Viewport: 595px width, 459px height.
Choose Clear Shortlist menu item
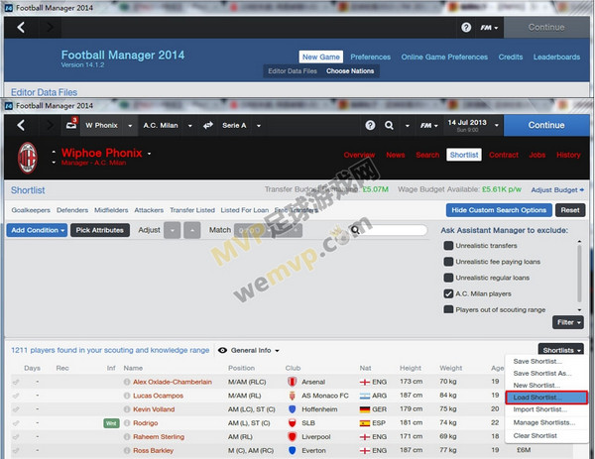click(535, 436)
